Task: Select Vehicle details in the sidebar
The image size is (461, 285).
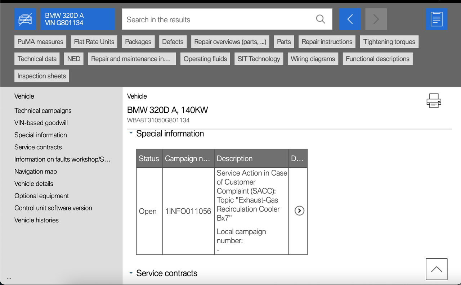Action: point(34,184)
